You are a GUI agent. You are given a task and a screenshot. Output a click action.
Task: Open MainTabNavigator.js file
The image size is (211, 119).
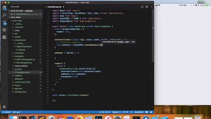coord(26,59)
